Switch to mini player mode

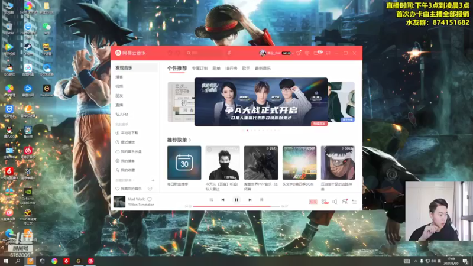(328, 53)
